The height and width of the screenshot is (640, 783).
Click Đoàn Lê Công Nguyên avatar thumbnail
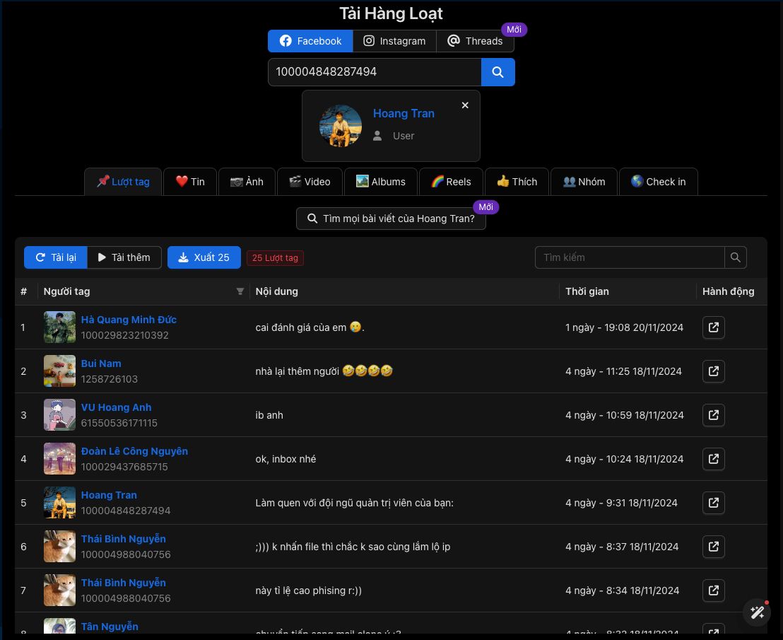click(x=59, y=459)
